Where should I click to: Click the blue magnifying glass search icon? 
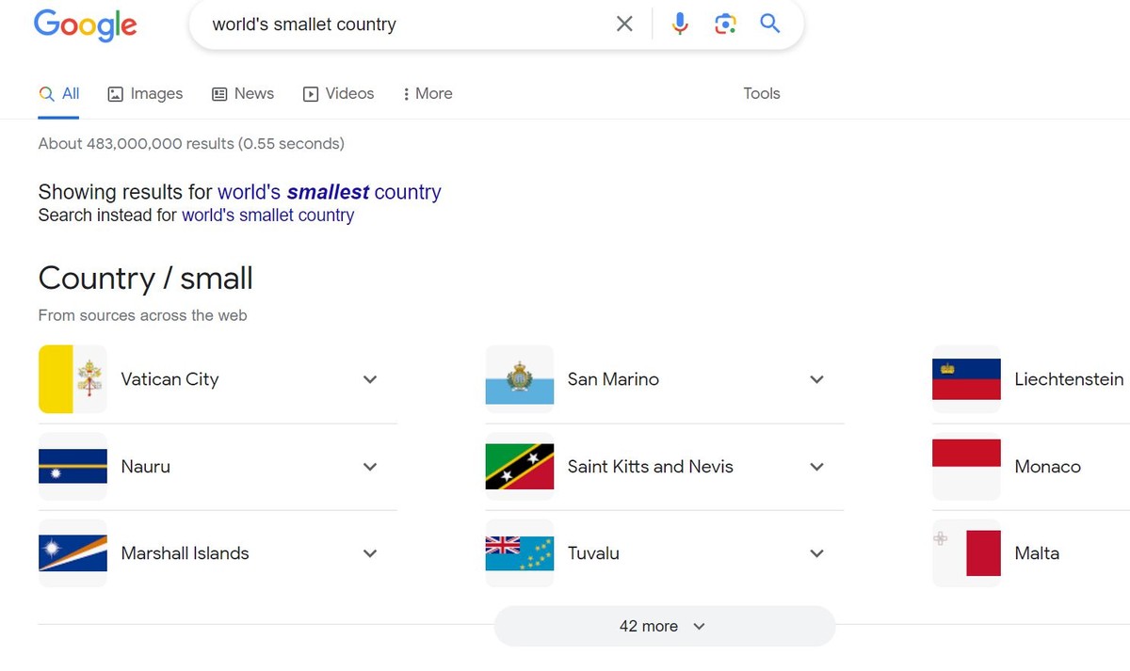770,24
